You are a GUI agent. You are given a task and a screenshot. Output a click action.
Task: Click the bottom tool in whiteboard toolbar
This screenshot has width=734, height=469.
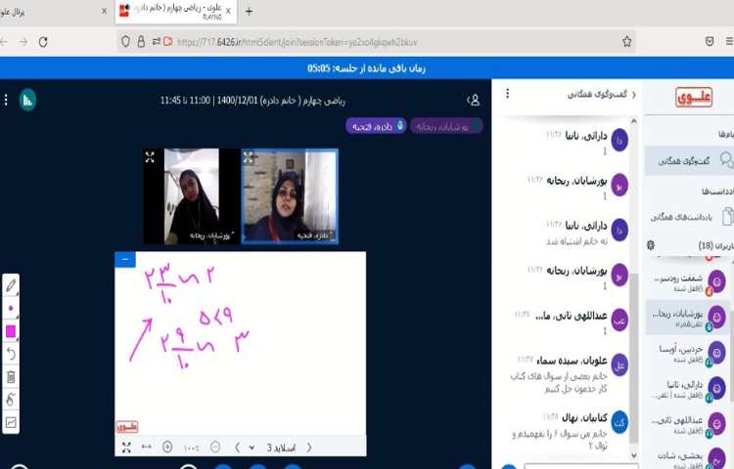11,422
